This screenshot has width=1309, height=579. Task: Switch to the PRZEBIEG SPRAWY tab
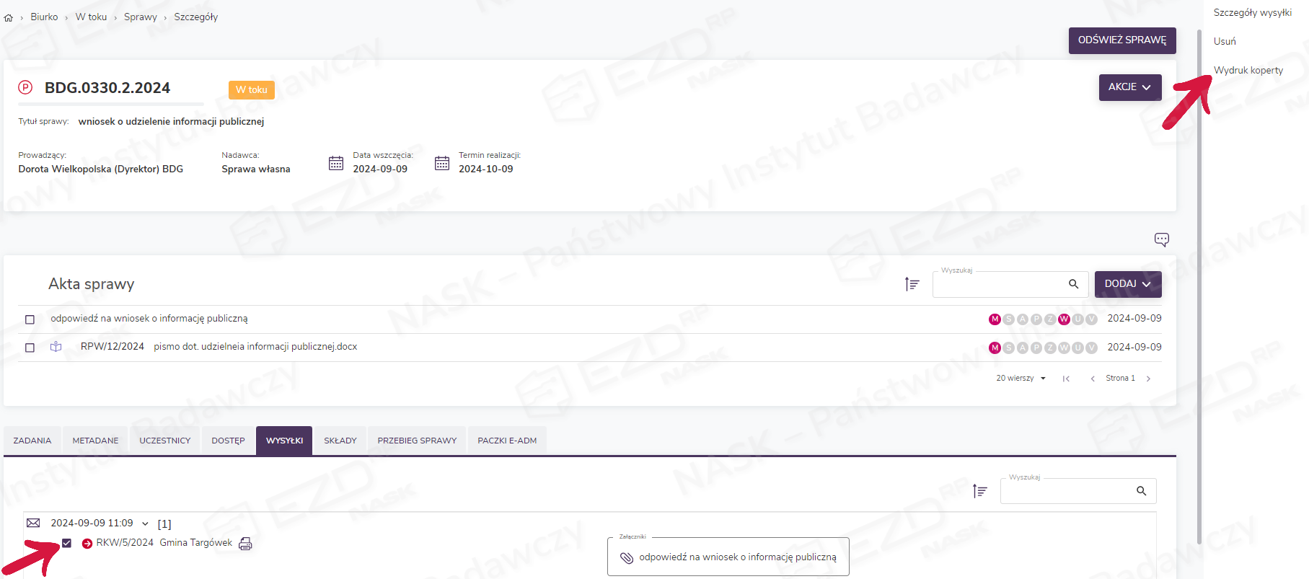pos(417,441)
